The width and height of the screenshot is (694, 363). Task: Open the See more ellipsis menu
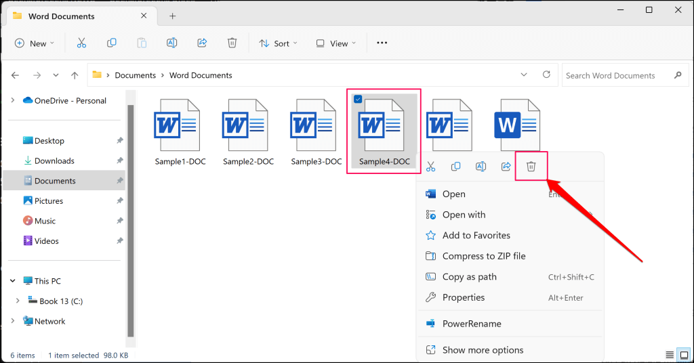(x=382, y=43)
